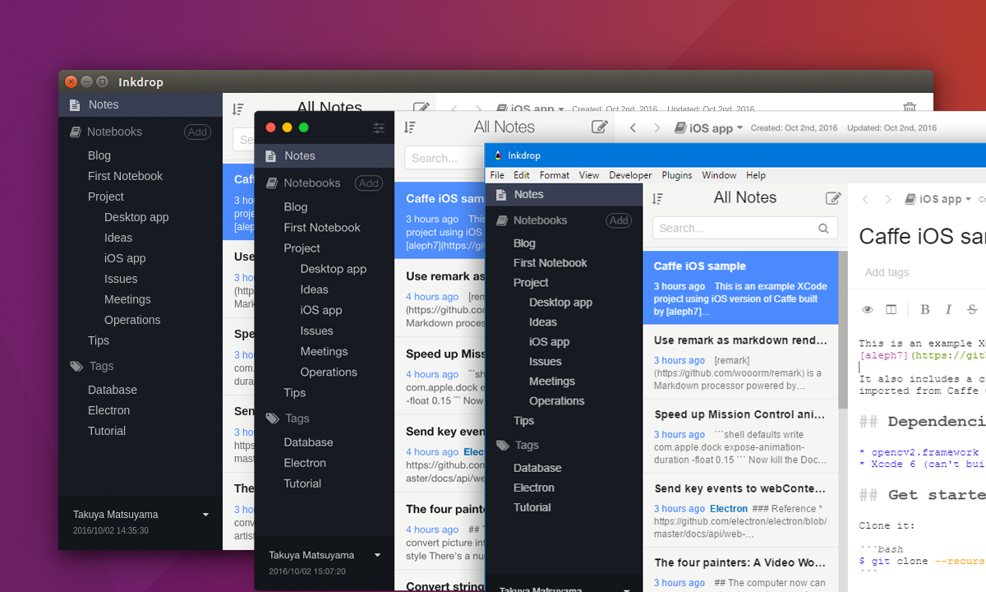Click the sort icon in the Ubuntu Inkdrop window
Image resolution: width=986 pixels, height=592 pixels.
coord(238,109)
